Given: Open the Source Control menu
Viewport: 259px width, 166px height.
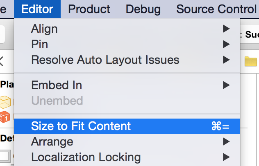Looking at the screenshot, I should tap(216, 9).
